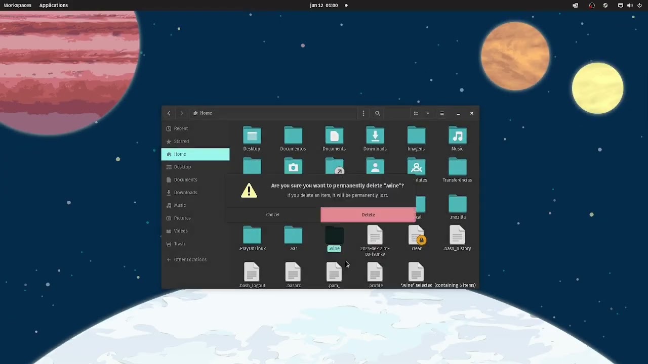Select the Documentos folder
This screenshot has height=364, width=648.
(293, 135)
